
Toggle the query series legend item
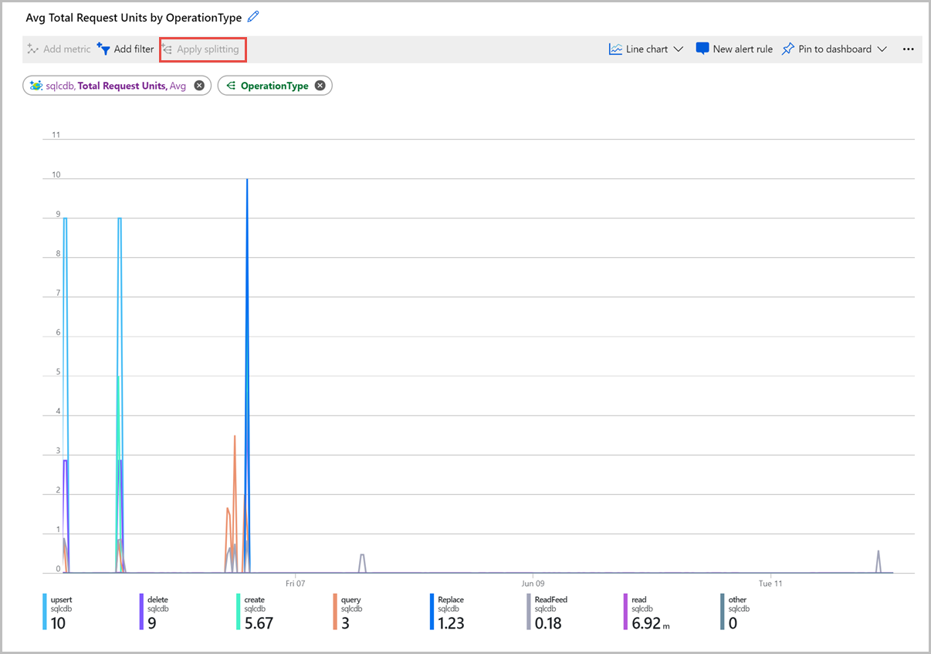pyautogui.click(x=347, y=612)
